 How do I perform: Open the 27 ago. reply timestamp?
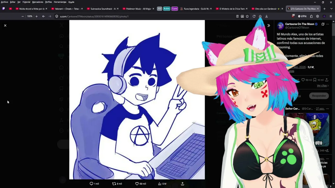click(x=320, y=109)
